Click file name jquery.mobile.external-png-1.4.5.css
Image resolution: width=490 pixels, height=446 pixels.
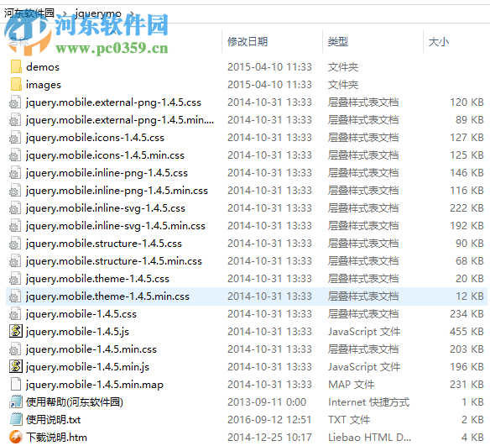[x=114, y=102]
